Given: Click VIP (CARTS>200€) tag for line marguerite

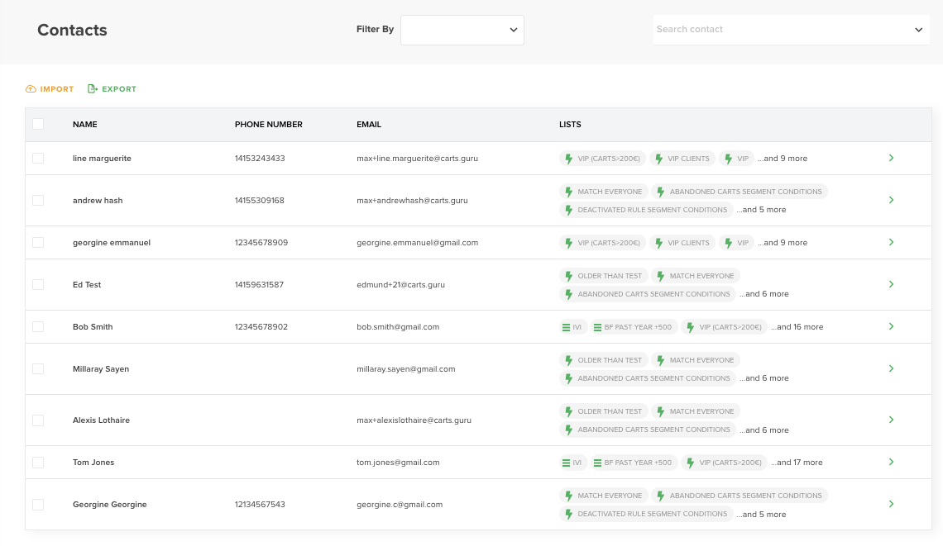Looking at the screenshot, I should pyautogui.click(x=602, y=159).
